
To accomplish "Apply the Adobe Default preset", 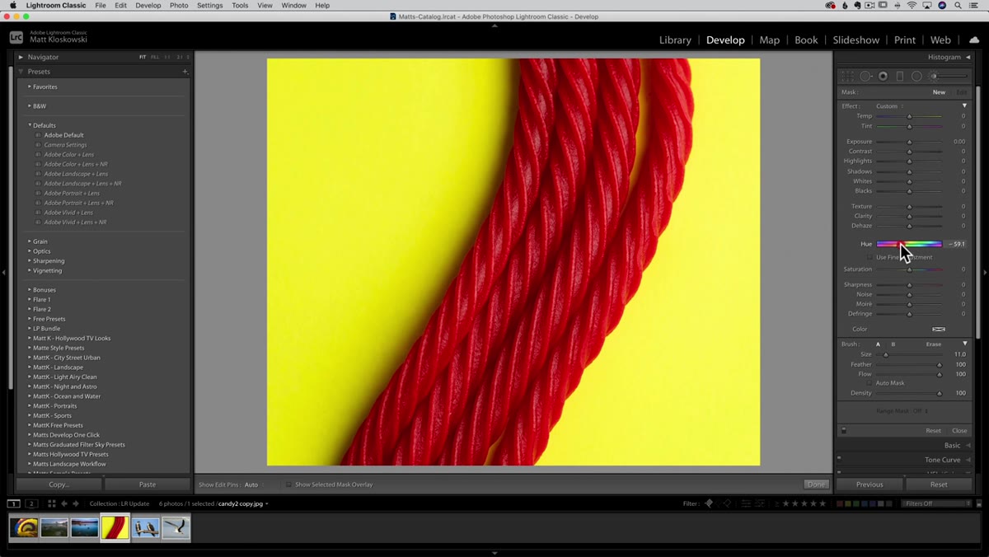I will click(x=63, y=135).
